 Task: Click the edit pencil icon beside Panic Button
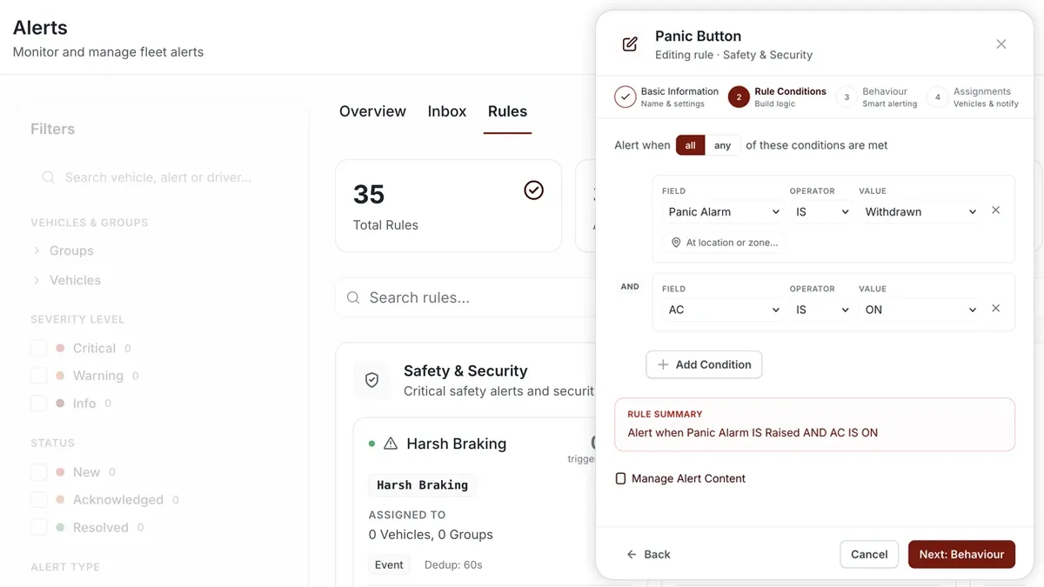coord(629,44)
